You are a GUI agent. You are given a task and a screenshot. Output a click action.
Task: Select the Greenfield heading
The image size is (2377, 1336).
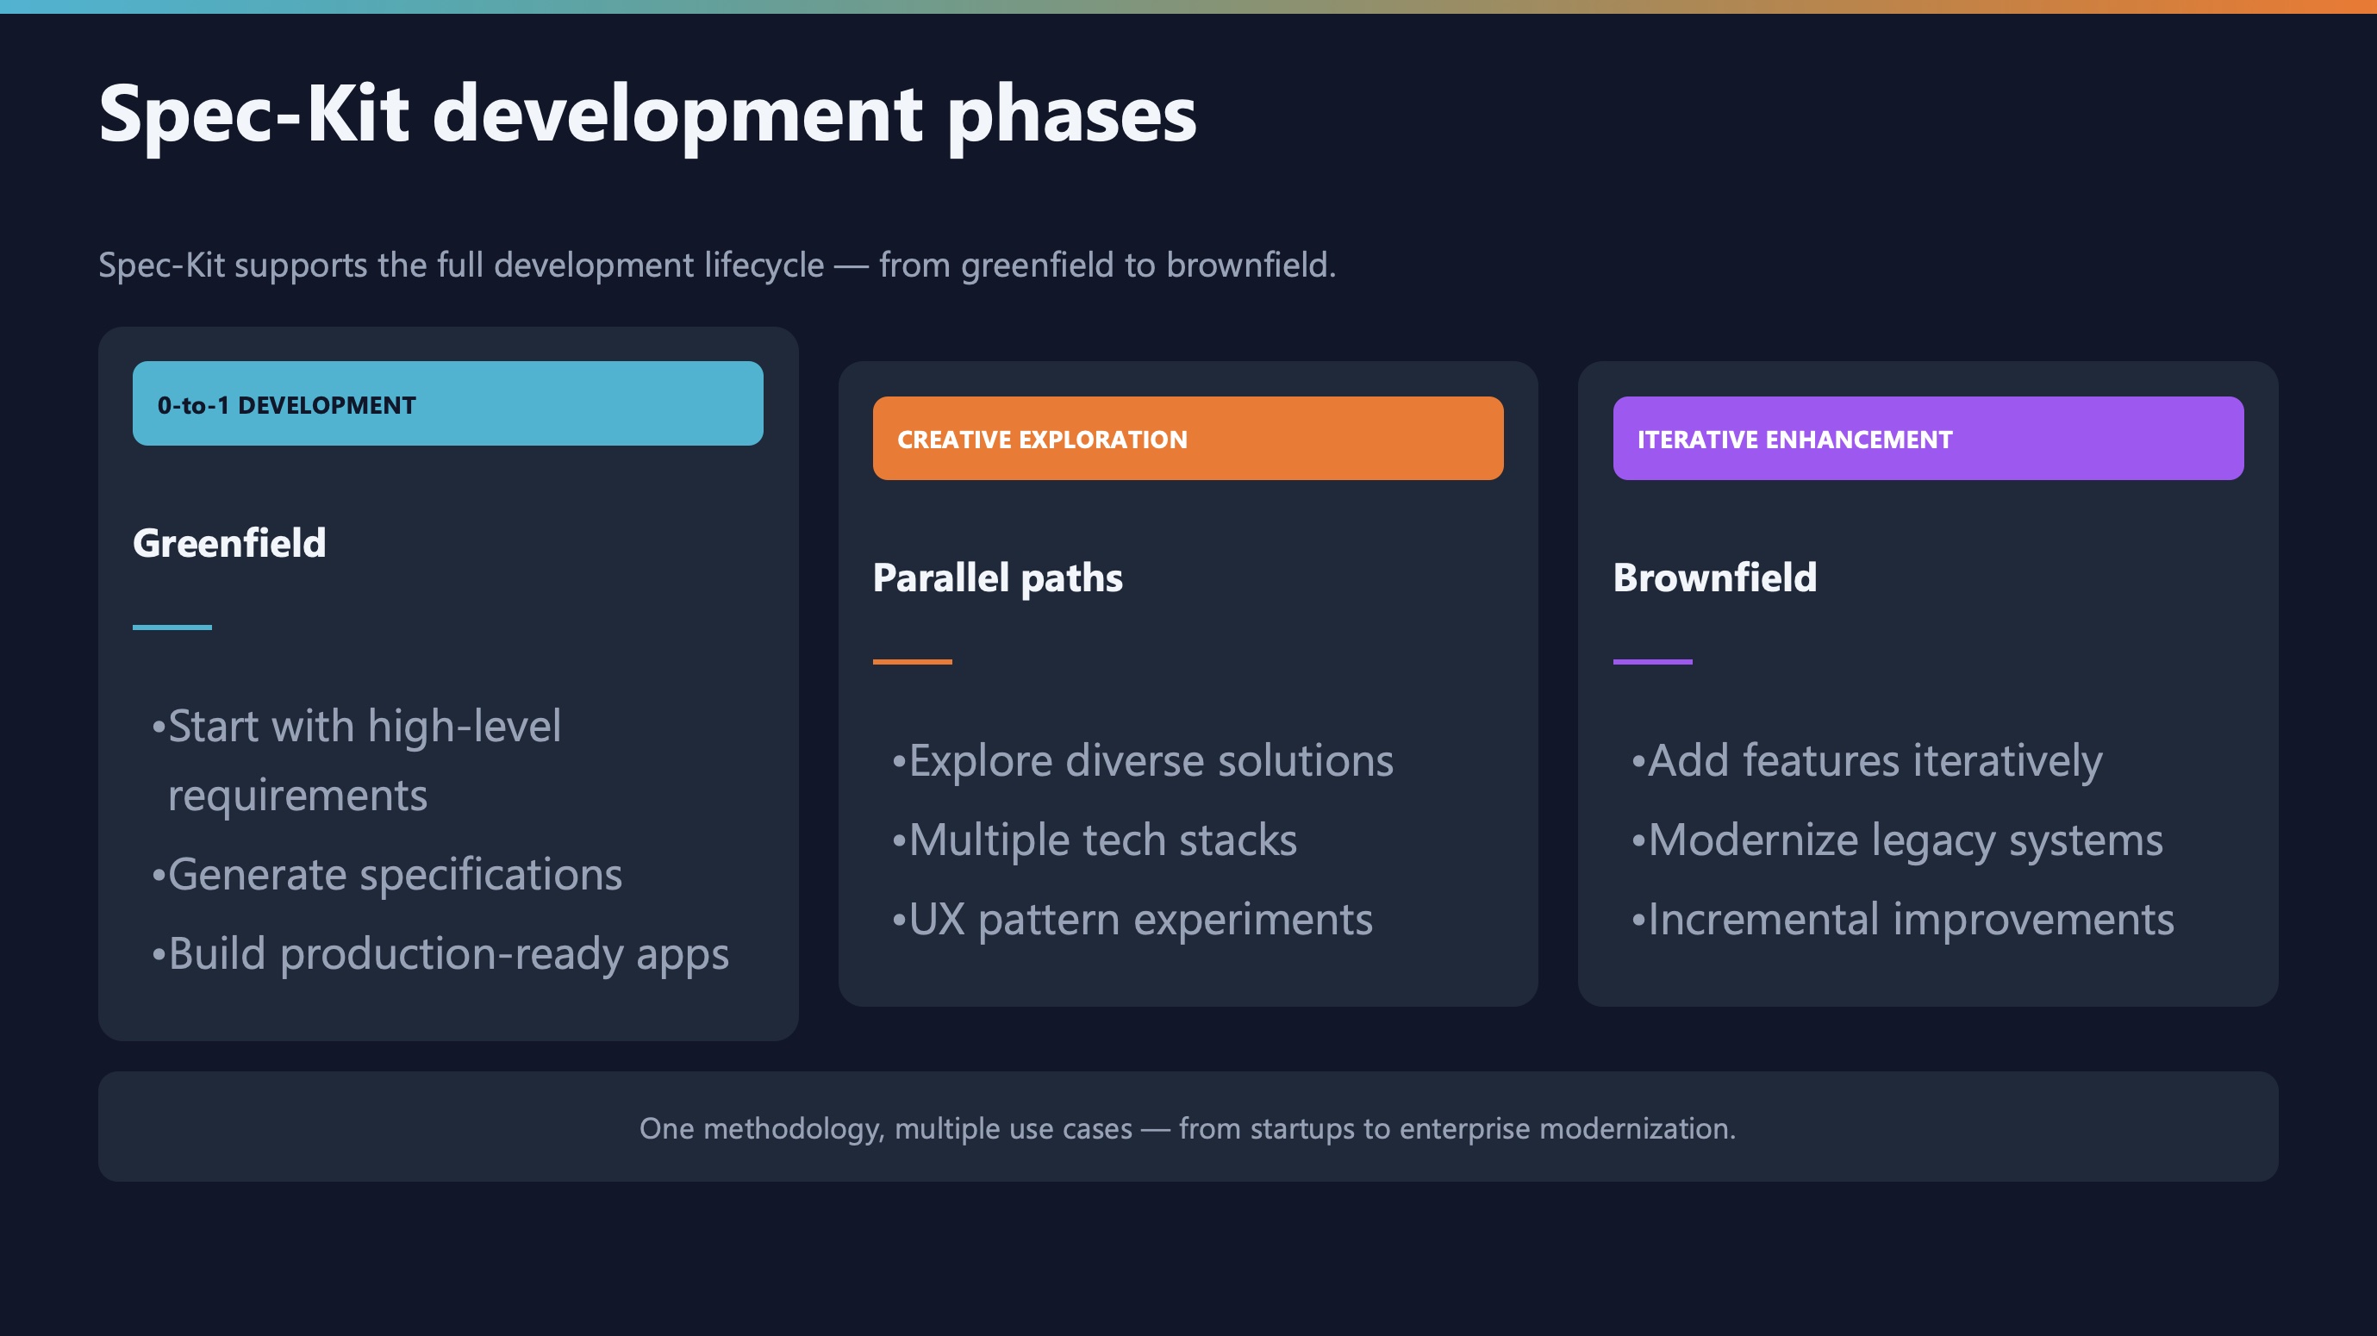229,542
